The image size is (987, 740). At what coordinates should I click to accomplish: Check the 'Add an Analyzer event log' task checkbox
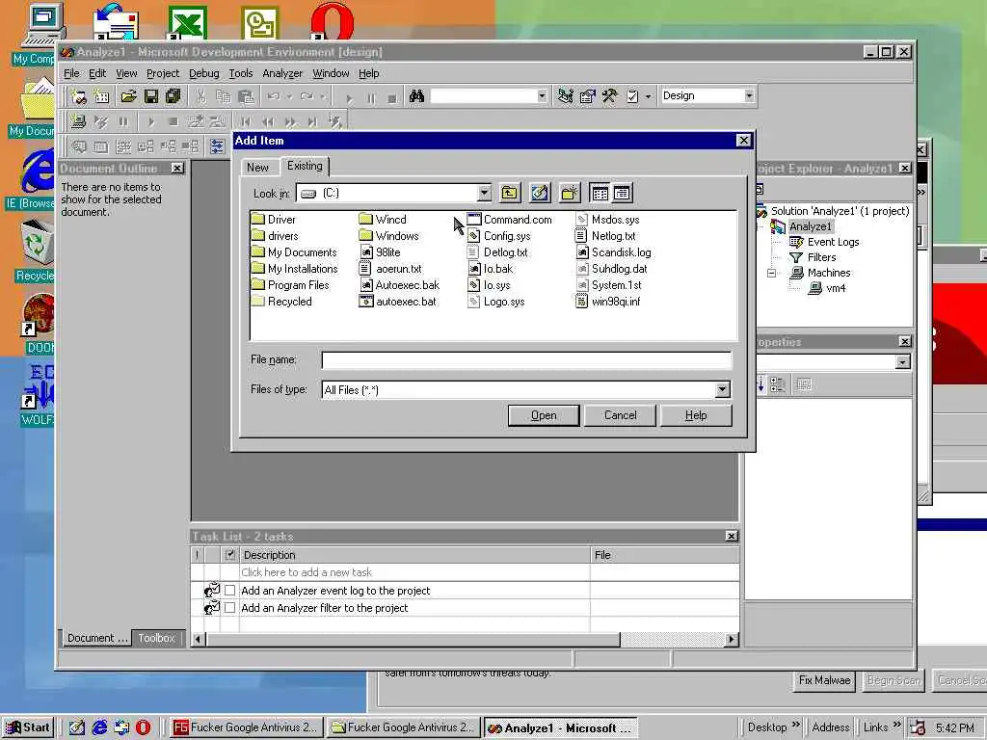tap(229, 591)
